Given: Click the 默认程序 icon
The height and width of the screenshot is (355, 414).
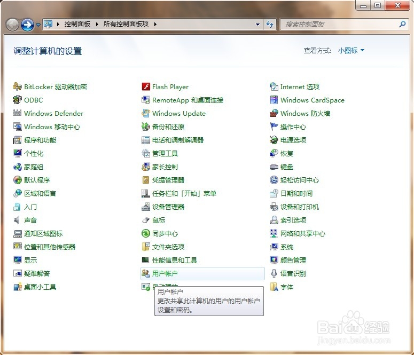Looking at the screenshot, I should point(18,180).
